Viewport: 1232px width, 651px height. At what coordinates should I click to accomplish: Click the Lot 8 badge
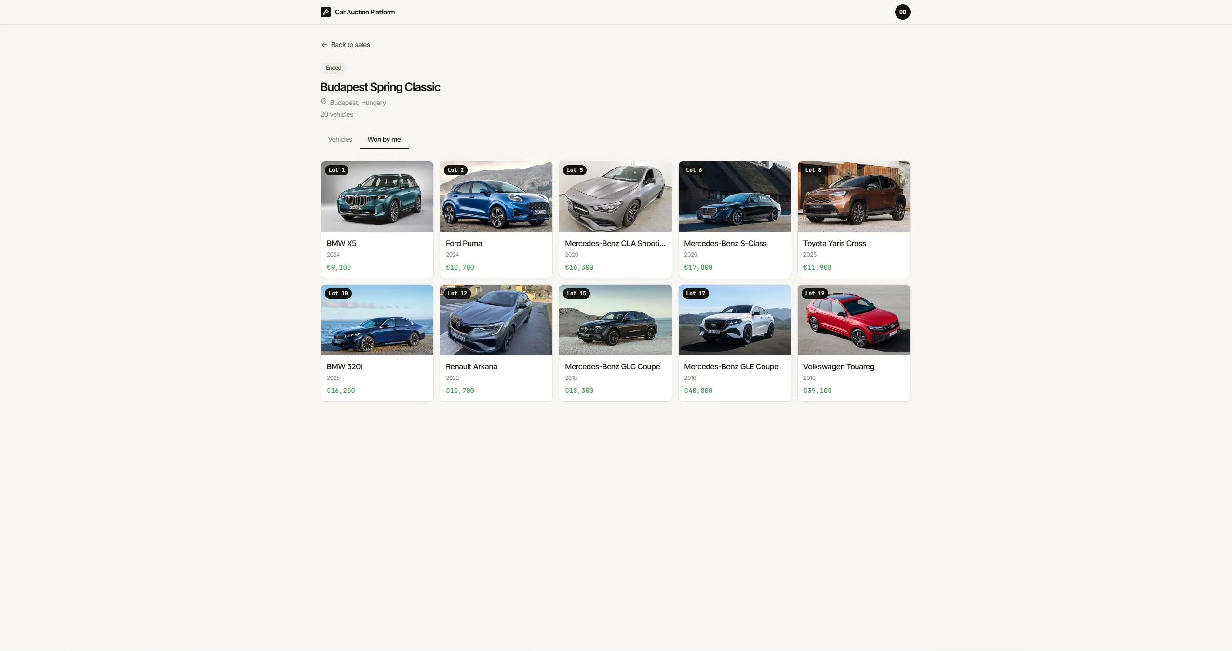(x=813, y=170)
